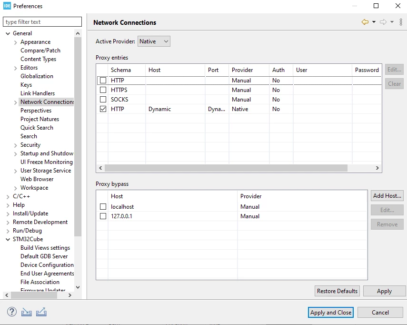
Task: Click the Restore Defaults button
Action: tap(337, 291)
